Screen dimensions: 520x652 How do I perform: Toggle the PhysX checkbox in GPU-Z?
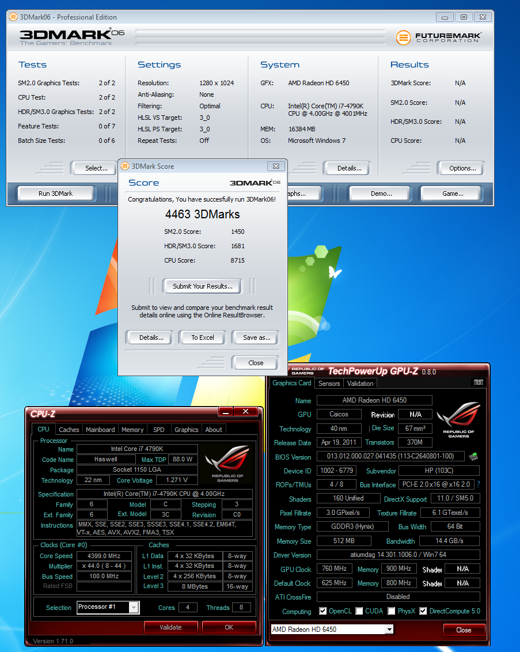(391, 611)
